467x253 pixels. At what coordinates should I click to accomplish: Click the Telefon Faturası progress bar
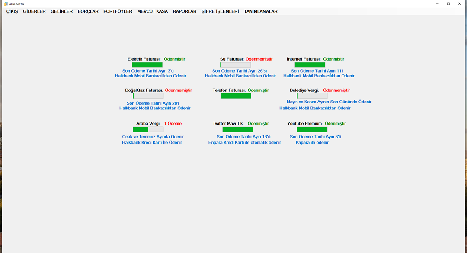click(x=236, y=96)
